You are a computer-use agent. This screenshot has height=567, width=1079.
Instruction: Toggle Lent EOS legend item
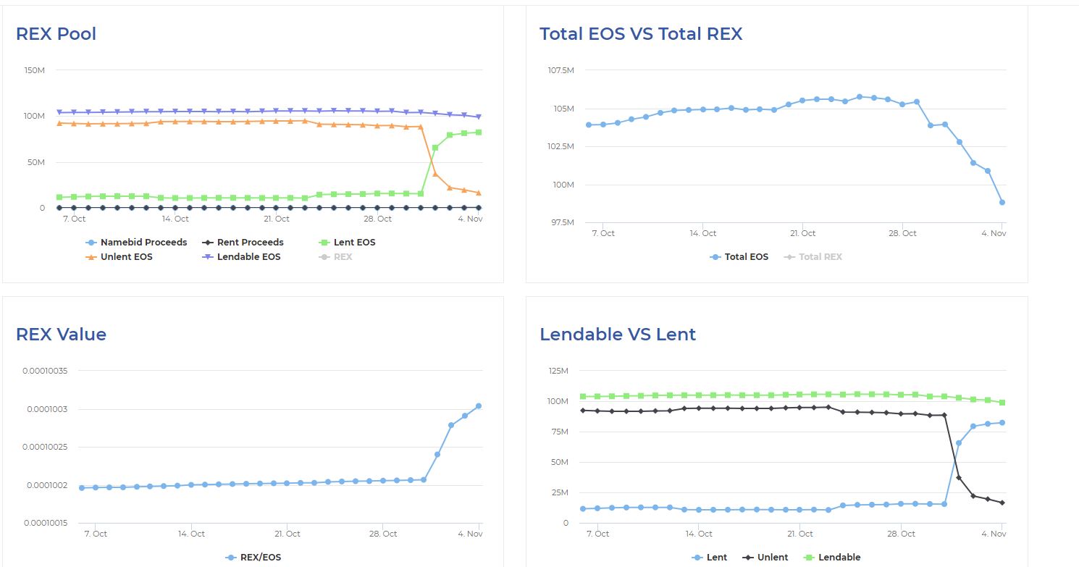[x=347, y=243]
